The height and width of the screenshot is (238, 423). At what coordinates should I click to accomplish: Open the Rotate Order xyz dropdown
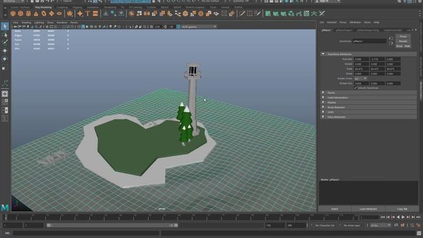pos(361,79)
